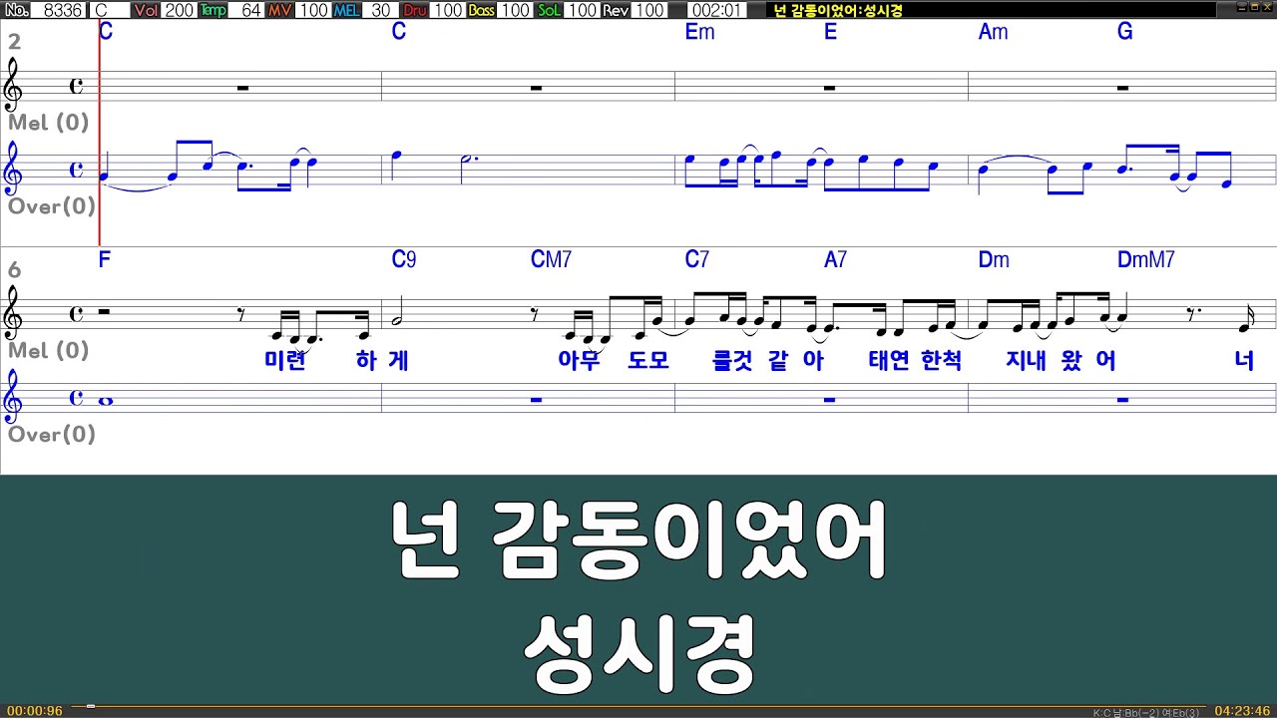This screenshot has height=718, width=1277.
Task: Click the MEL label
Action: [347, 10]
